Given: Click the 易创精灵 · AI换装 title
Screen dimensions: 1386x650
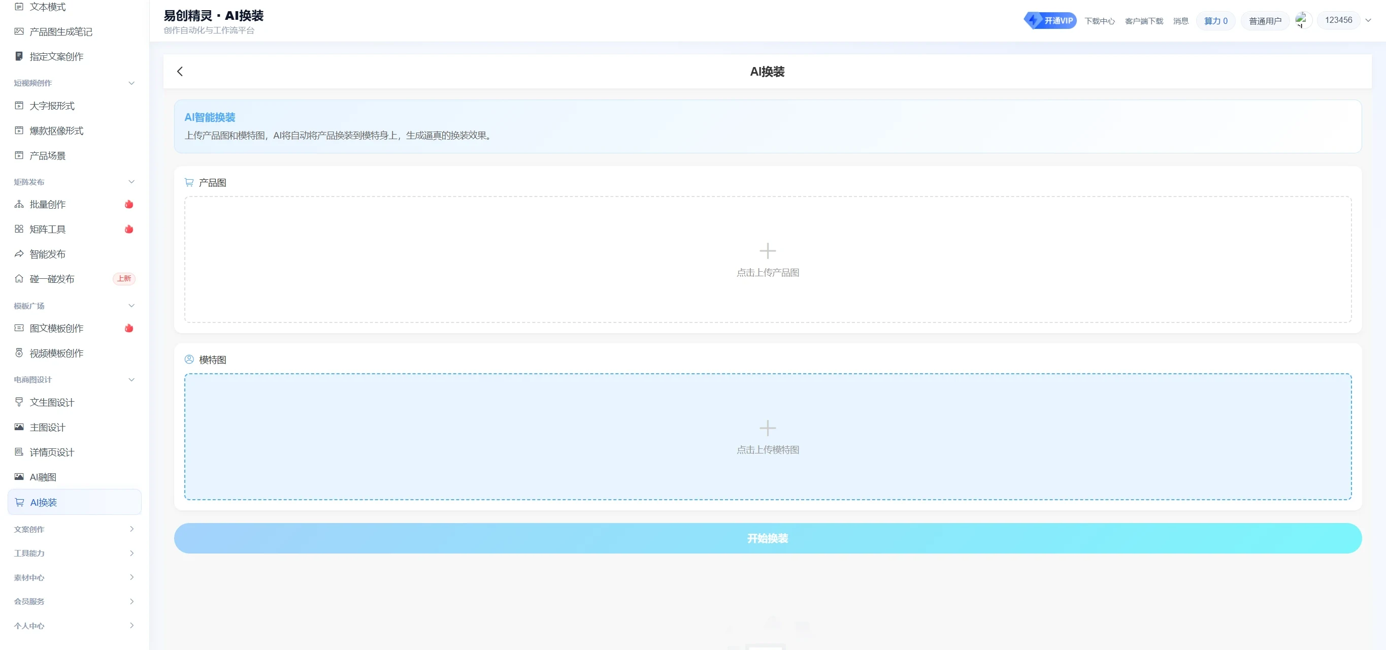Looking at the screenshot, I should click(214, 16).
